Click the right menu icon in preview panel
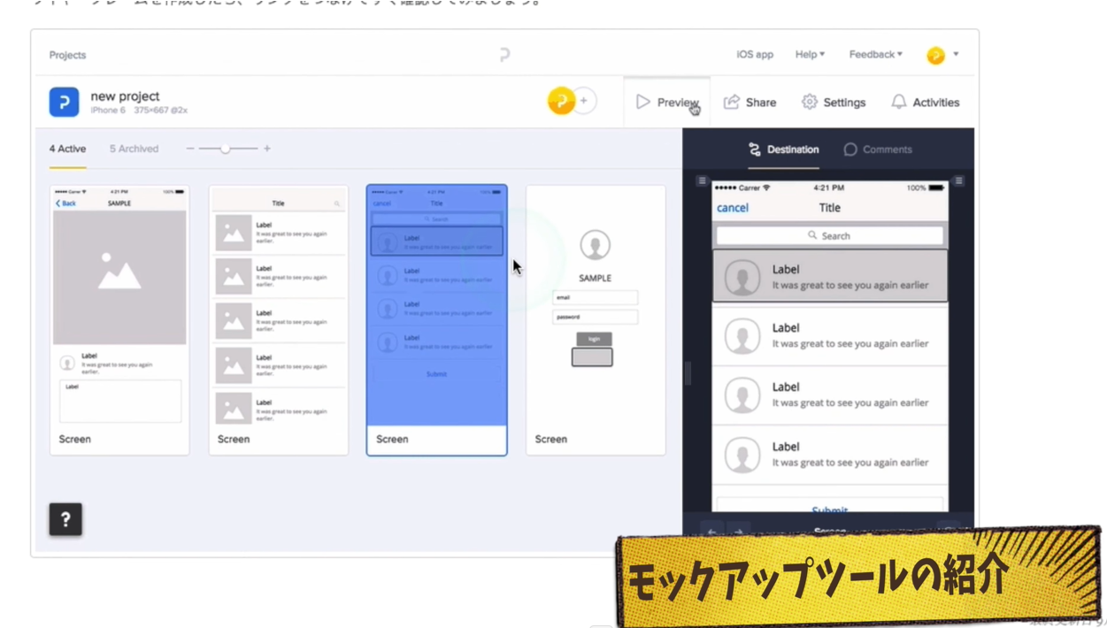Image resolution: width=1107 pixels, height=628 pixels. (x=958, y=180)
